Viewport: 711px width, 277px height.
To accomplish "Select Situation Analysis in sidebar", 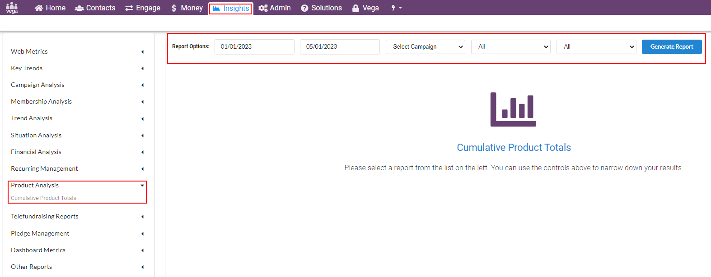I will click(36, 135).
